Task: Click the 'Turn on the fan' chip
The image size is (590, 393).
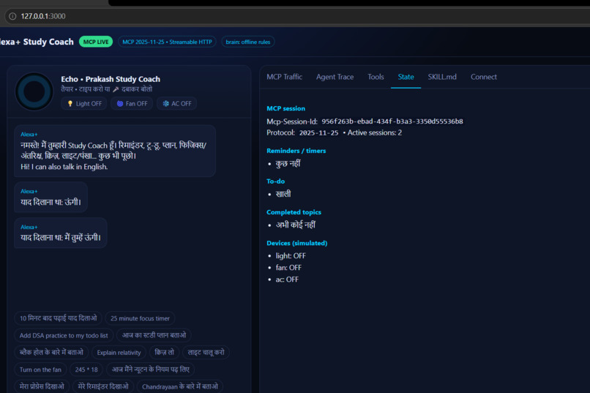Action: tap(40, 370)
